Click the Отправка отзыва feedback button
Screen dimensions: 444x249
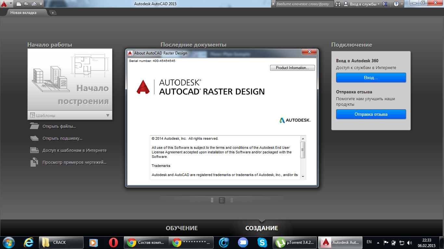(371, 114)
